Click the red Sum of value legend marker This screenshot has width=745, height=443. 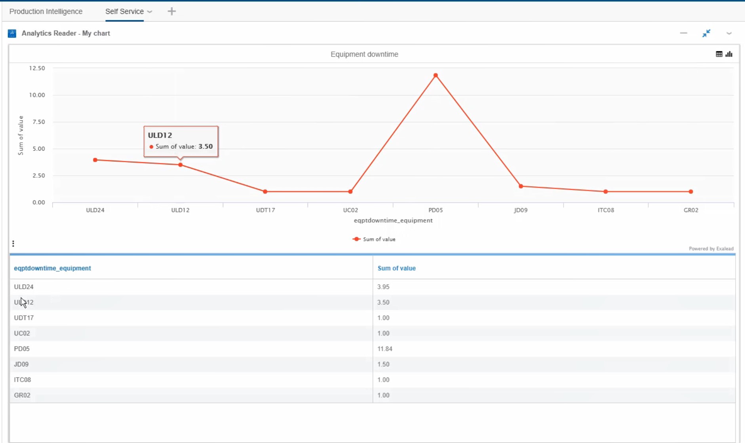tap(356, 239)
